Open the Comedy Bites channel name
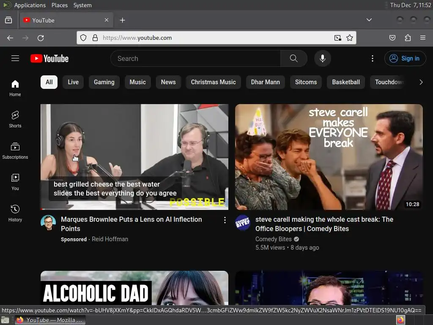The image size is (433, 325). tap(274, 239)
